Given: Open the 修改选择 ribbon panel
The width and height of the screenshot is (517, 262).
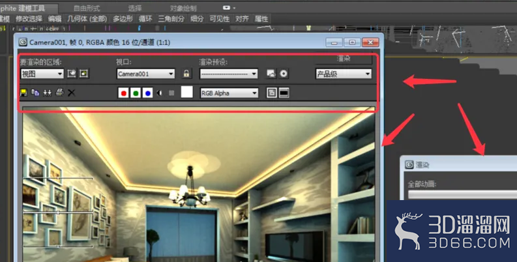Looking at the screenshot, I should (29, 19).
